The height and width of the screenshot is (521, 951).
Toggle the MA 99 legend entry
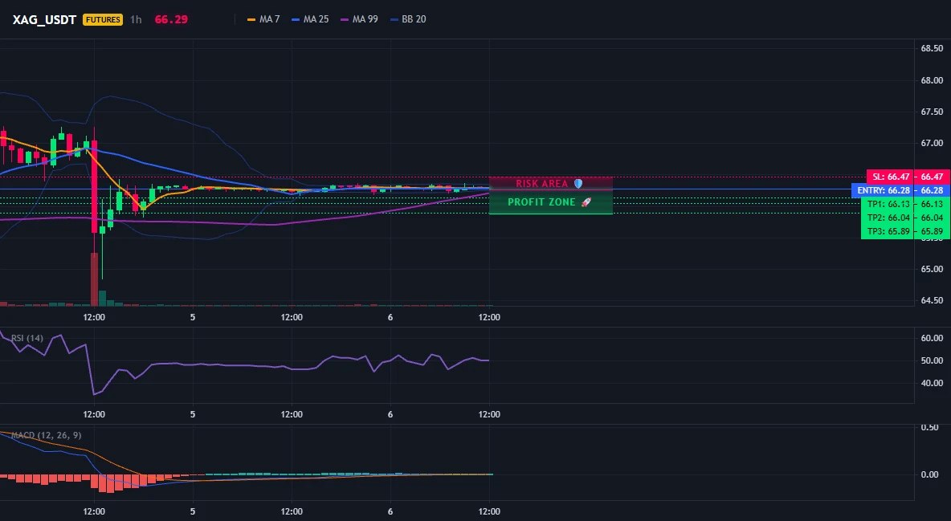[359, 19]
